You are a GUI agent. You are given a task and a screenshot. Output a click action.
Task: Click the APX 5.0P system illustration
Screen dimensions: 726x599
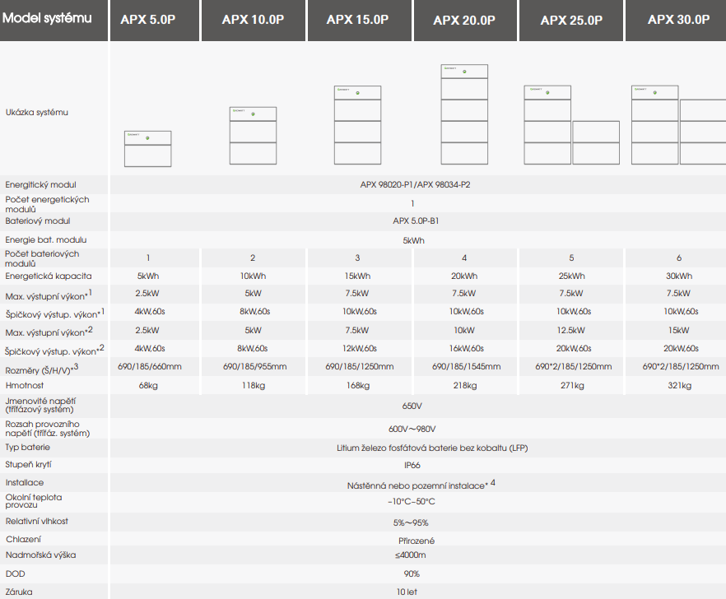pyautogui.click(x=147, y=149)
